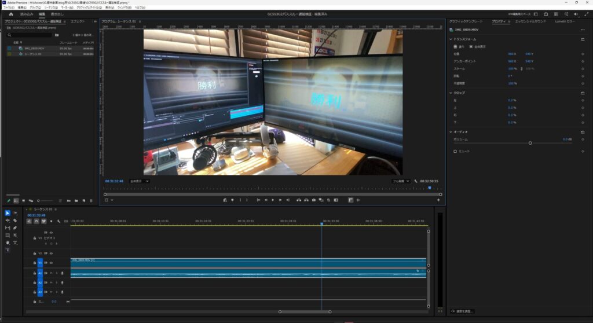Click the Play button in Program monitor
This screenshot has height=323, width=593.
273,200
